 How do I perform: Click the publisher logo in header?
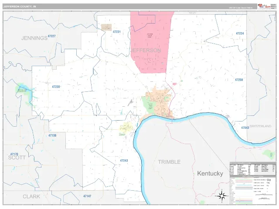click(x=264, y=7)
